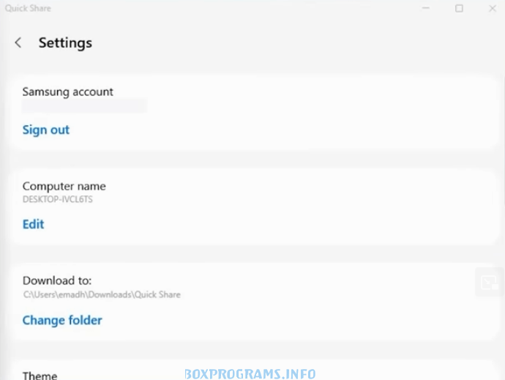
Task: Click the picture-in-picture shrink icon
Action: pos(489,283)
